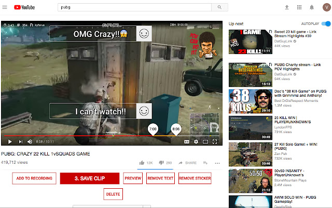Select the 7:00 clip start marker
Viewport: 332px width, 208px height.
[x=153, y=129]
